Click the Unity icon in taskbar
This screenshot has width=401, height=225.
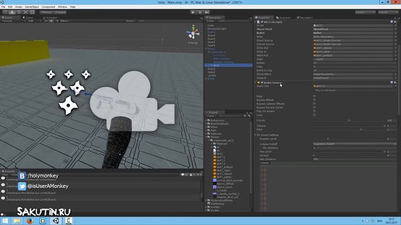coord(56,221)
